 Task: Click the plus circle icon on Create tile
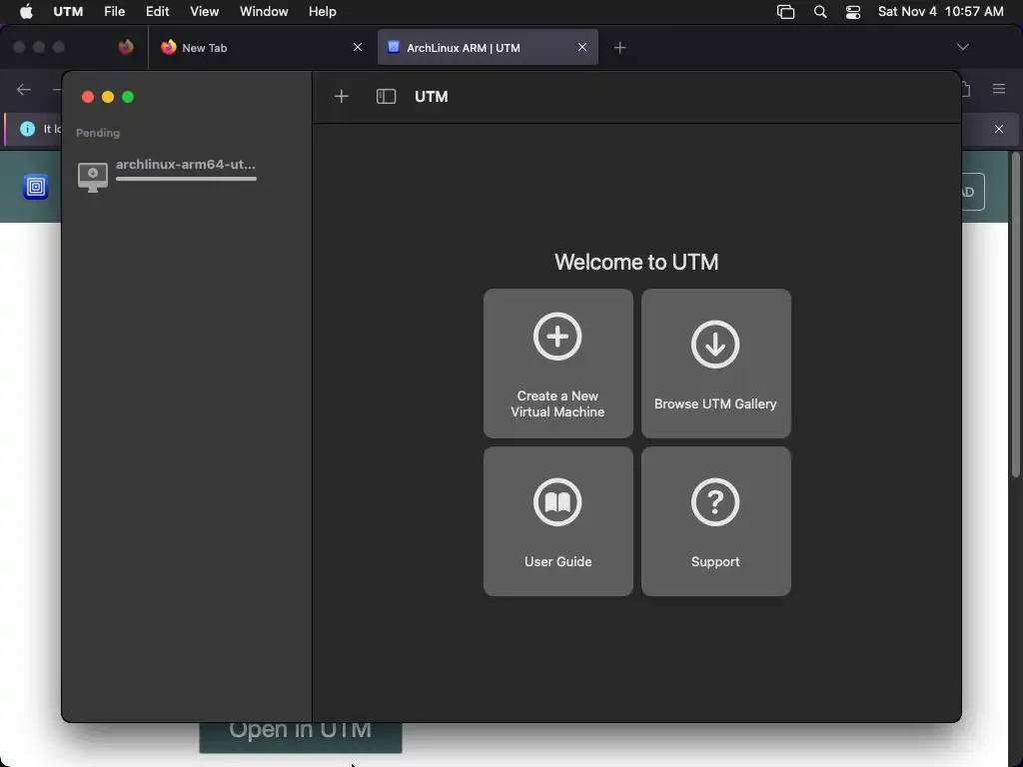click(557, 337)
